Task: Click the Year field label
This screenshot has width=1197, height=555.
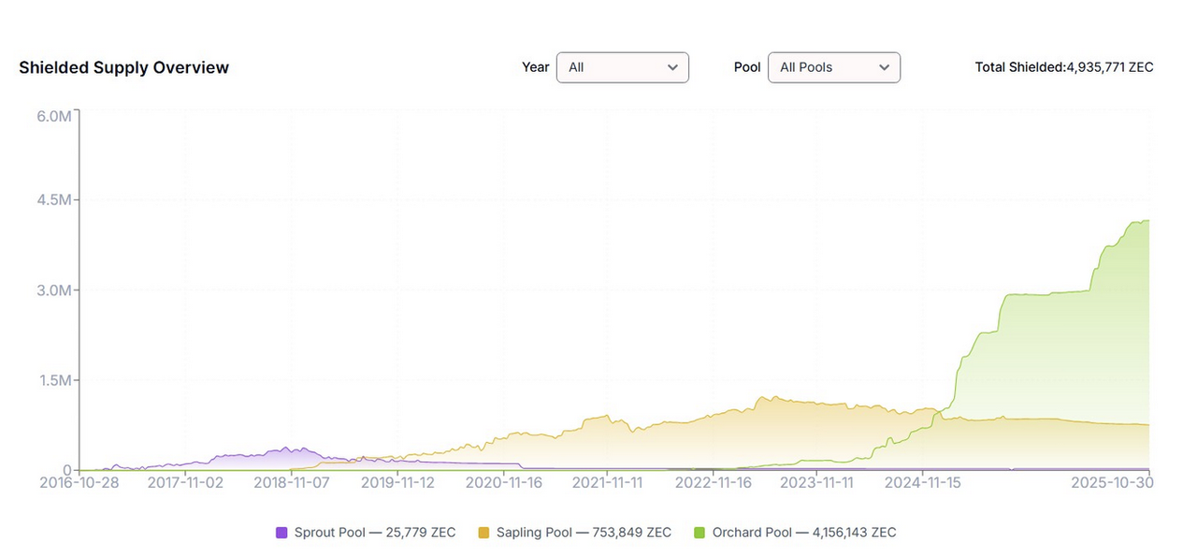Action: [535, 67]
